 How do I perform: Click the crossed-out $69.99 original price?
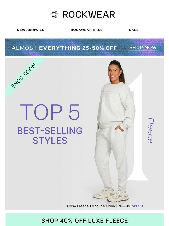coord(124,206)
